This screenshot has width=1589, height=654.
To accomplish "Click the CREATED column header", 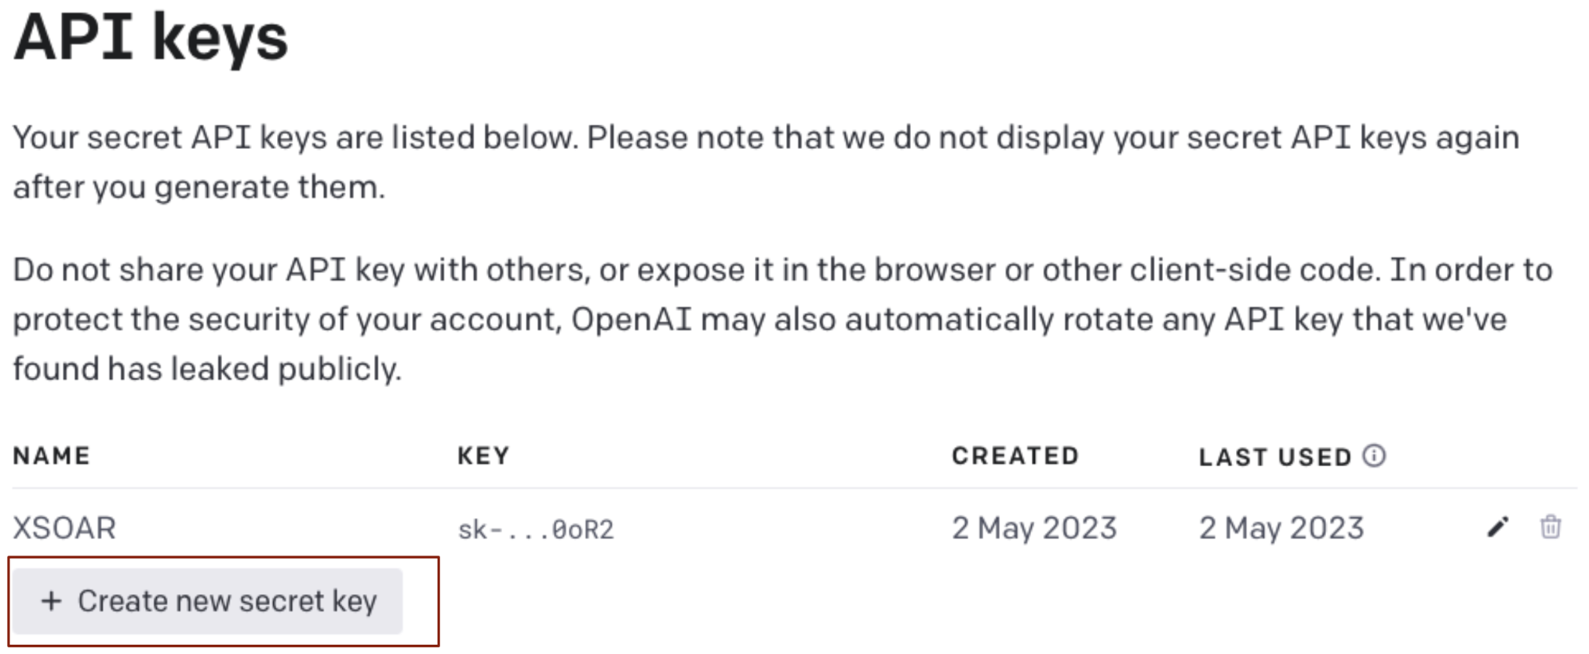I will pos(1015,455).
